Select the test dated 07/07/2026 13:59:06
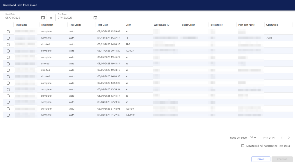Screen dimensions: 295x163 (8, 32)
